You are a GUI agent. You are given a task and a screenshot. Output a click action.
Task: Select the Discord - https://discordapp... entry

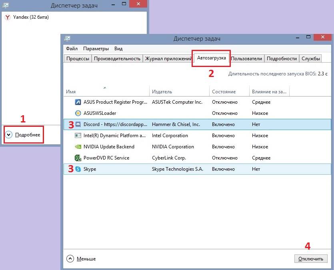point(115,124)
